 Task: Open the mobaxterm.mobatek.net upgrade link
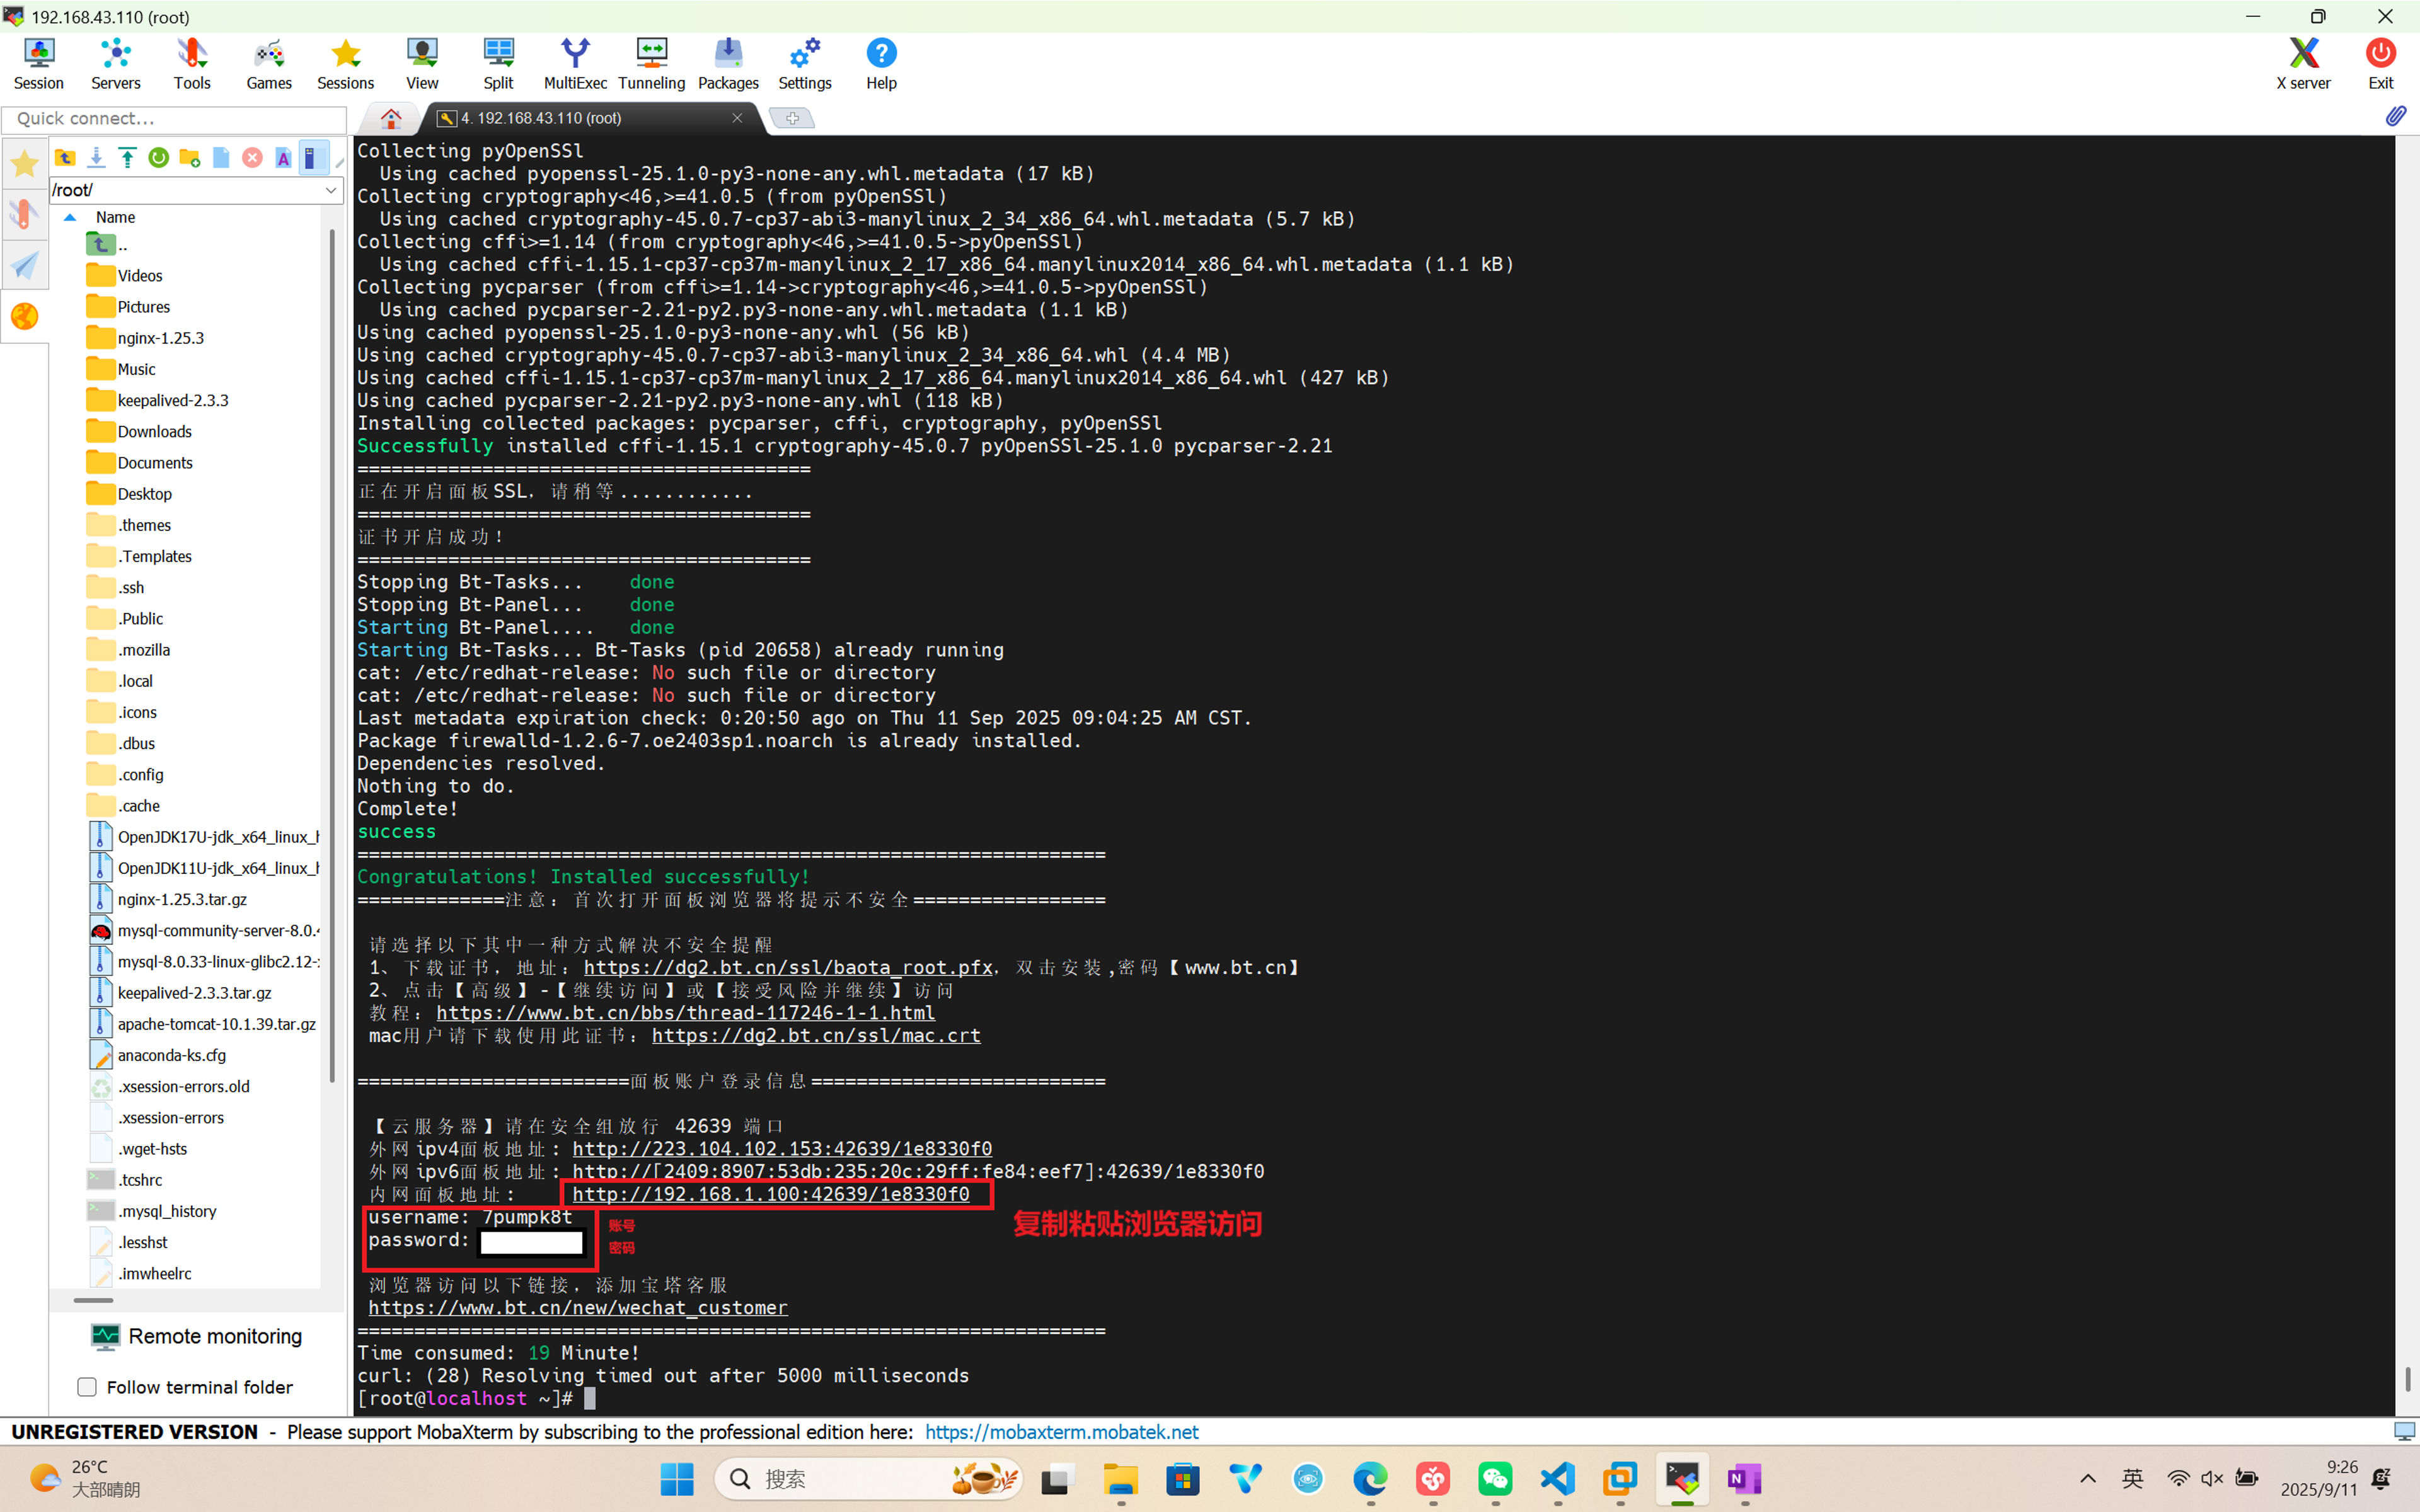click(1061, 1431)
